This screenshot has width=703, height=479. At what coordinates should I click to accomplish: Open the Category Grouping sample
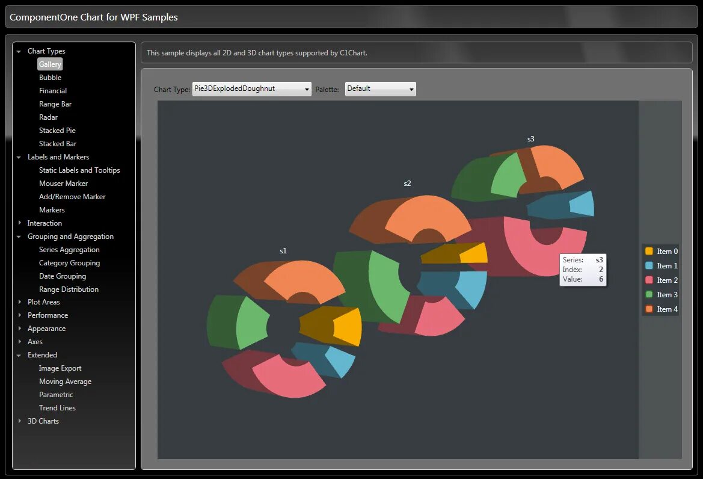click(70, 263)
